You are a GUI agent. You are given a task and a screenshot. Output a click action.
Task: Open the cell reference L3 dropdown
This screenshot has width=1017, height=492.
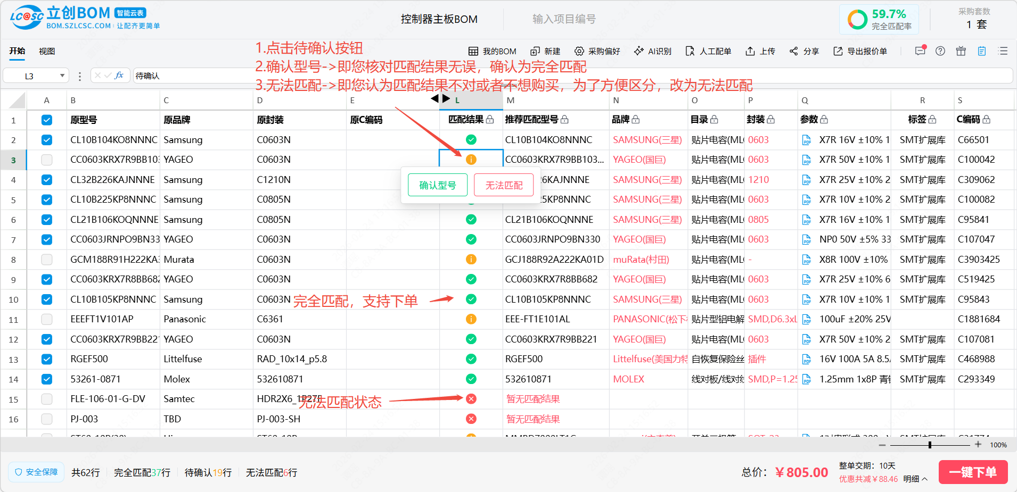(x=62, y=76)
